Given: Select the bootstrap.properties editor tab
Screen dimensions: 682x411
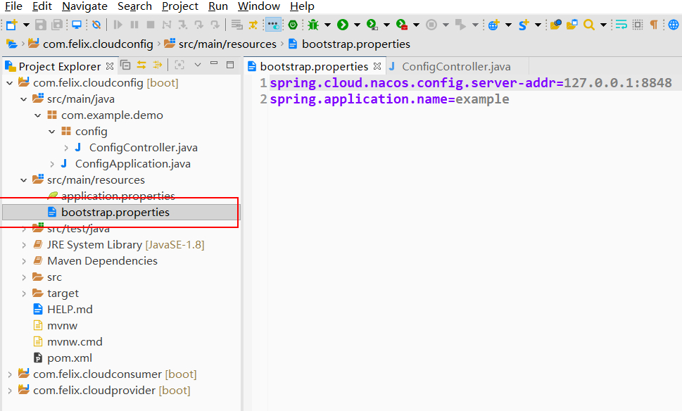Looking at the screenshot, I should click(x=314, y=67).
